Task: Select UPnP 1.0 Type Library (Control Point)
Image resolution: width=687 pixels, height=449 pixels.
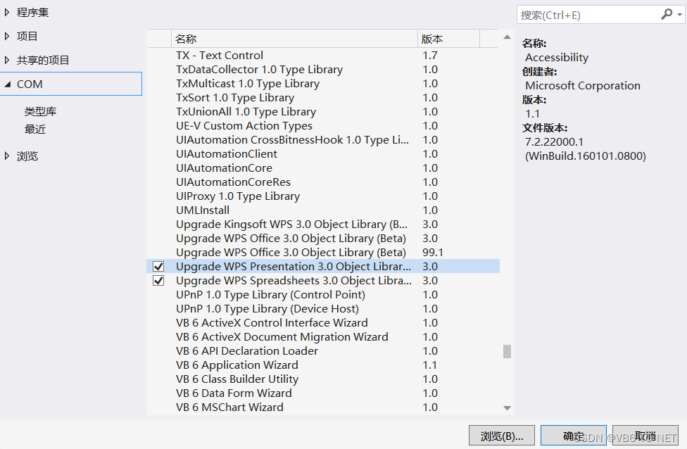Action: pos(323,294)
